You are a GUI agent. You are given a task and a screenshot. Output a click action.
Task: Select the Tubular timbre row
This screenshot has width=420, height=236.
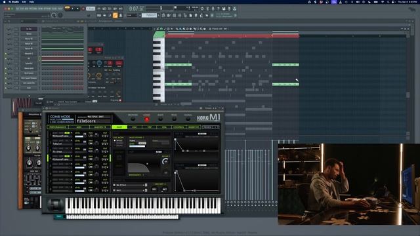[62, 144]
